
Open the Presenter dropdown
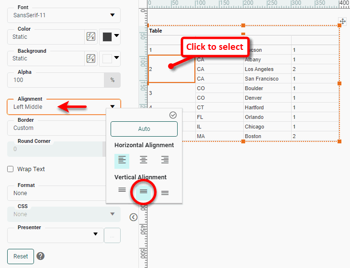coord(54,235)
